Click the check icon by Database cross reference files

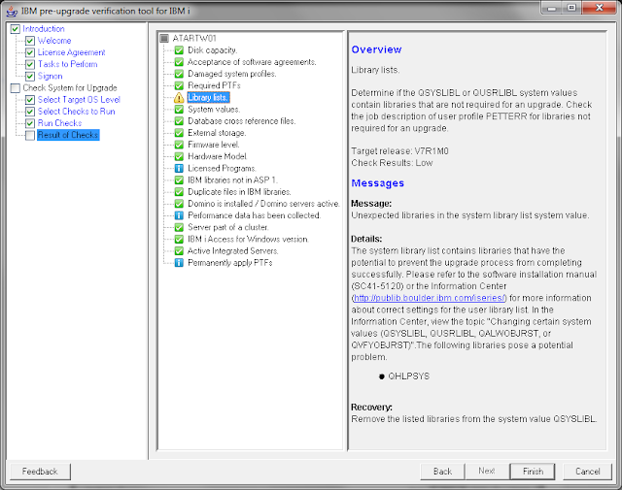point(179,121)
